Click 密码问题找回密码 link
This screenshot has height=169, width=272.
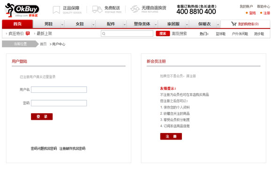pyautogui.click(x=44, y=148)
